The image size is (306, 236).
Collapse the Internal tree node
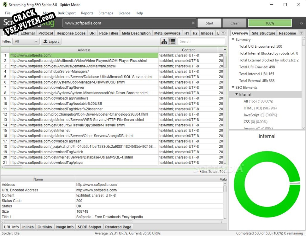(237, 94)
